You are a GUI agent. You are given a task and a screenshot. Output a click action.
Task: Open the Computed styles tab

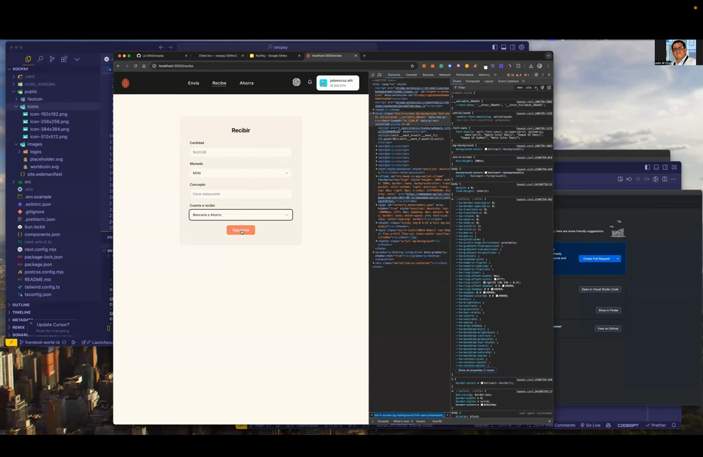(x=472, y=81)
